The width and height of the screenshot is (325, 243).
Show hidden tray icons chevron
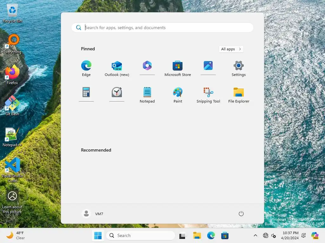point(255,235)
